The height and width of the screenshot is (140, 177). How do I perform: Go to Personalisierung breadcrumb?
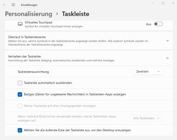(29, 14)
